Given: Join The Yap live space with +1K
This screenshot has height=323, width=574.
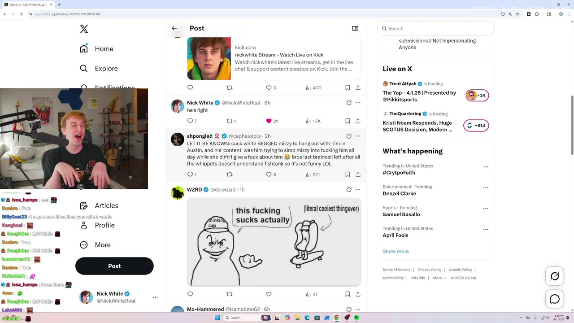Looking at the screenshot, I should [477, 96].
